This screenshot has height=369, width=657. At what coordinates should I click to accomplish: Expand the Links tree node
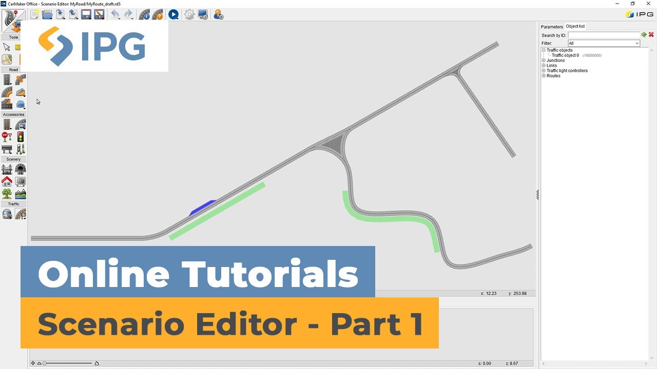pos(544,66)
